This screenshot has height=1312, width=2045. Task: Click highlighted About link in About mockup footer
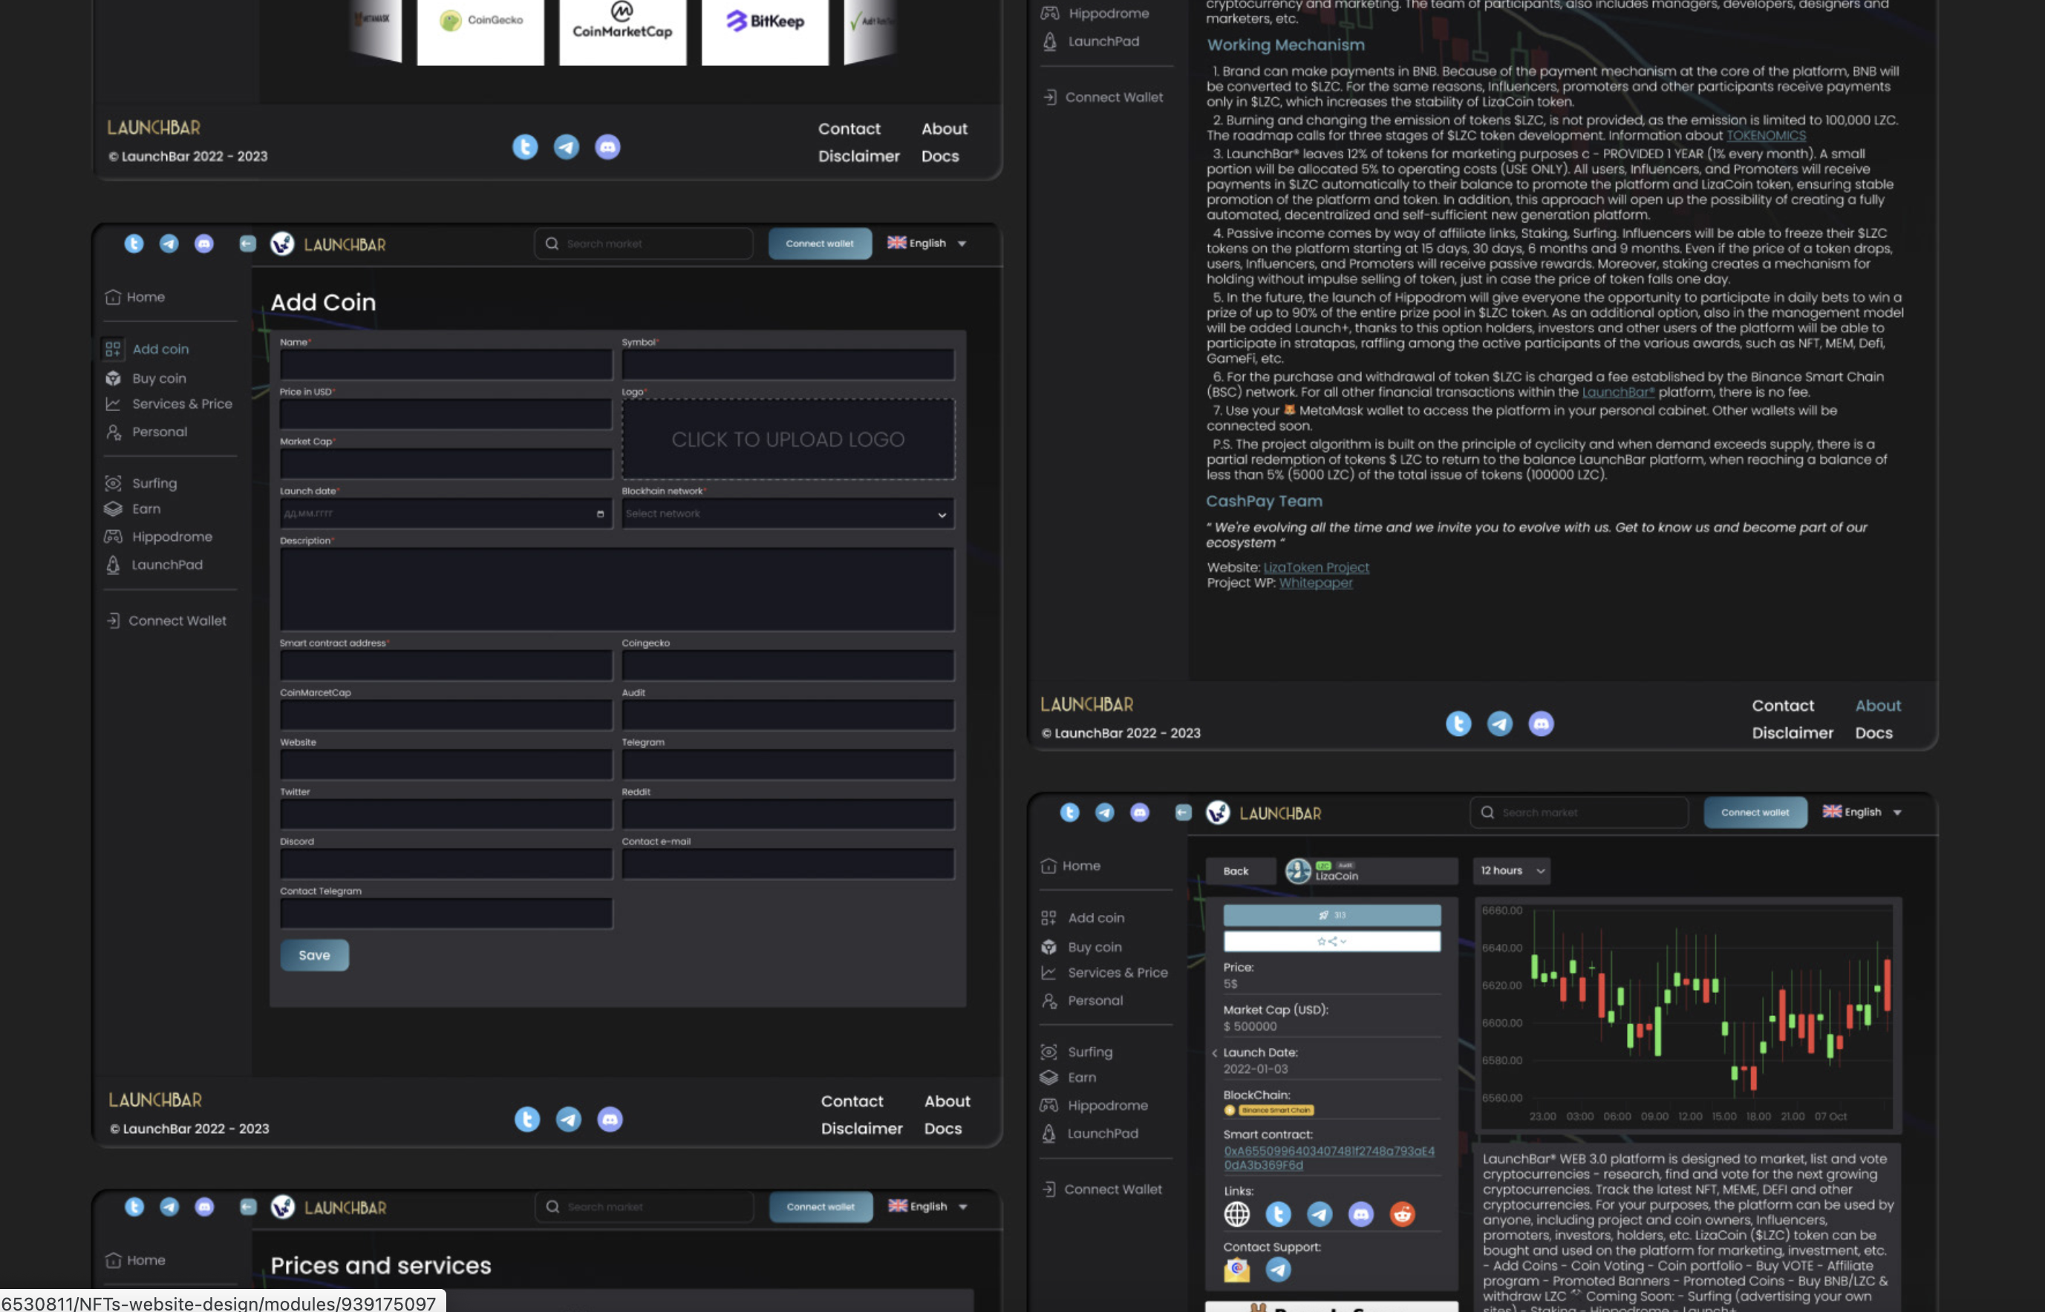pyautogui.click(x=1878, y=706)
